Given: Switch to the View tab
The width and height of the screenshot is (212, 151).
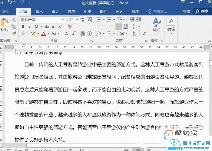Looking at the screenshot, I should (136, 11).
